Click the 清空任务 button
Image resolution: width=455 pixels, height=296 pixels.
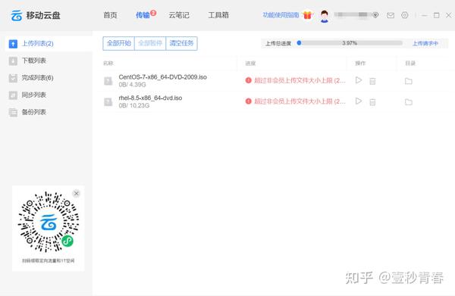click(181, 43)
